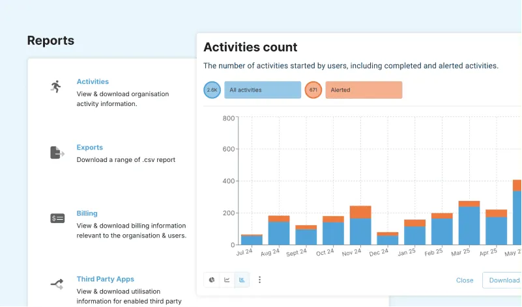Screen dimensions: 522x307
Task: Click the Billing dollar icon
Action: coord(57,219)
